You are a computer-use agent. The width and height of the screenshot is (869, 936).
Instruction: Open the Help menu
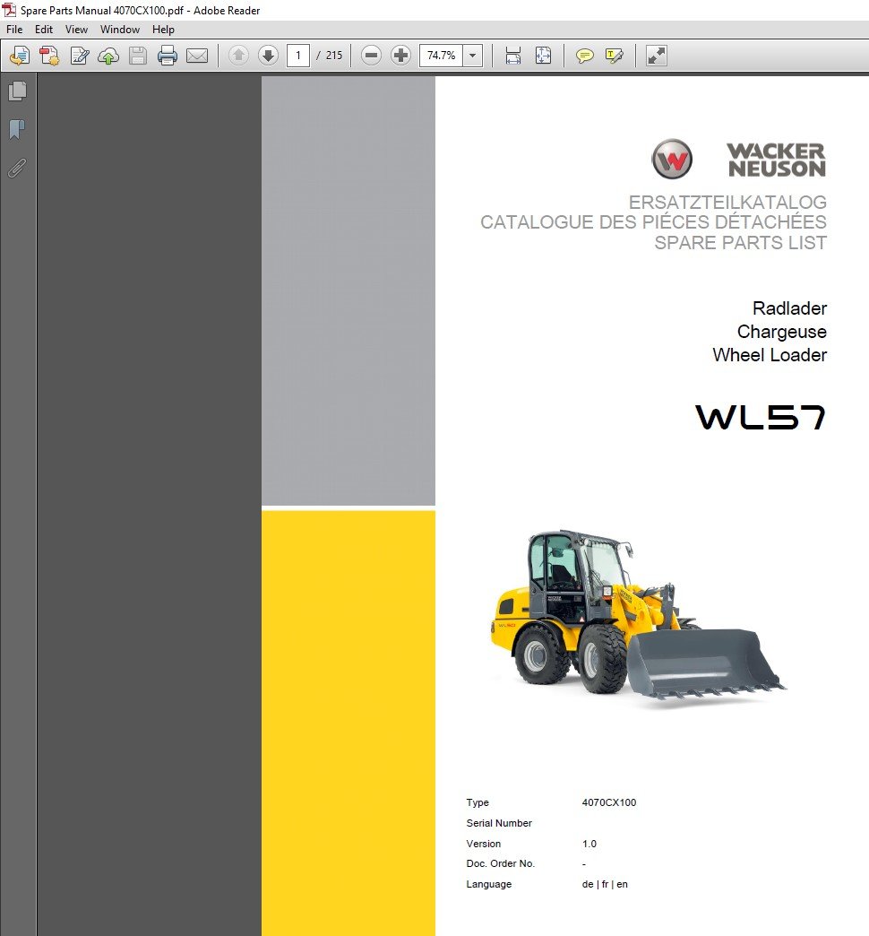pyautogui.click(x=163, y=30)
